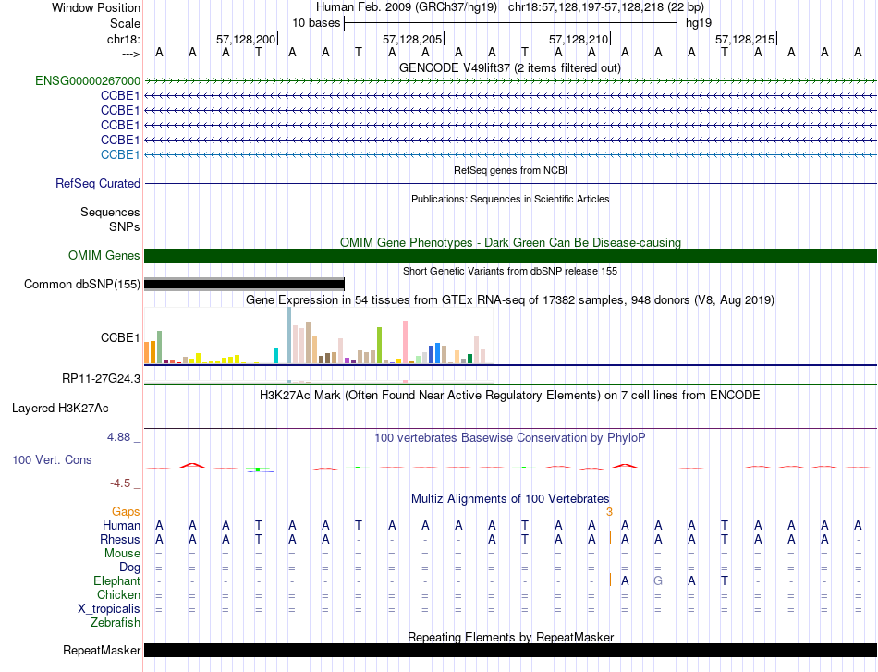Click position label 57,128,205 on ruler
The image size is (878, 672).
coord(412,39)
